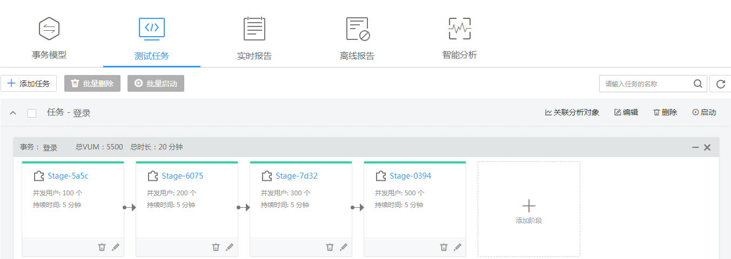Click 关联分析对象 for the task

click(x=572, y=112)
